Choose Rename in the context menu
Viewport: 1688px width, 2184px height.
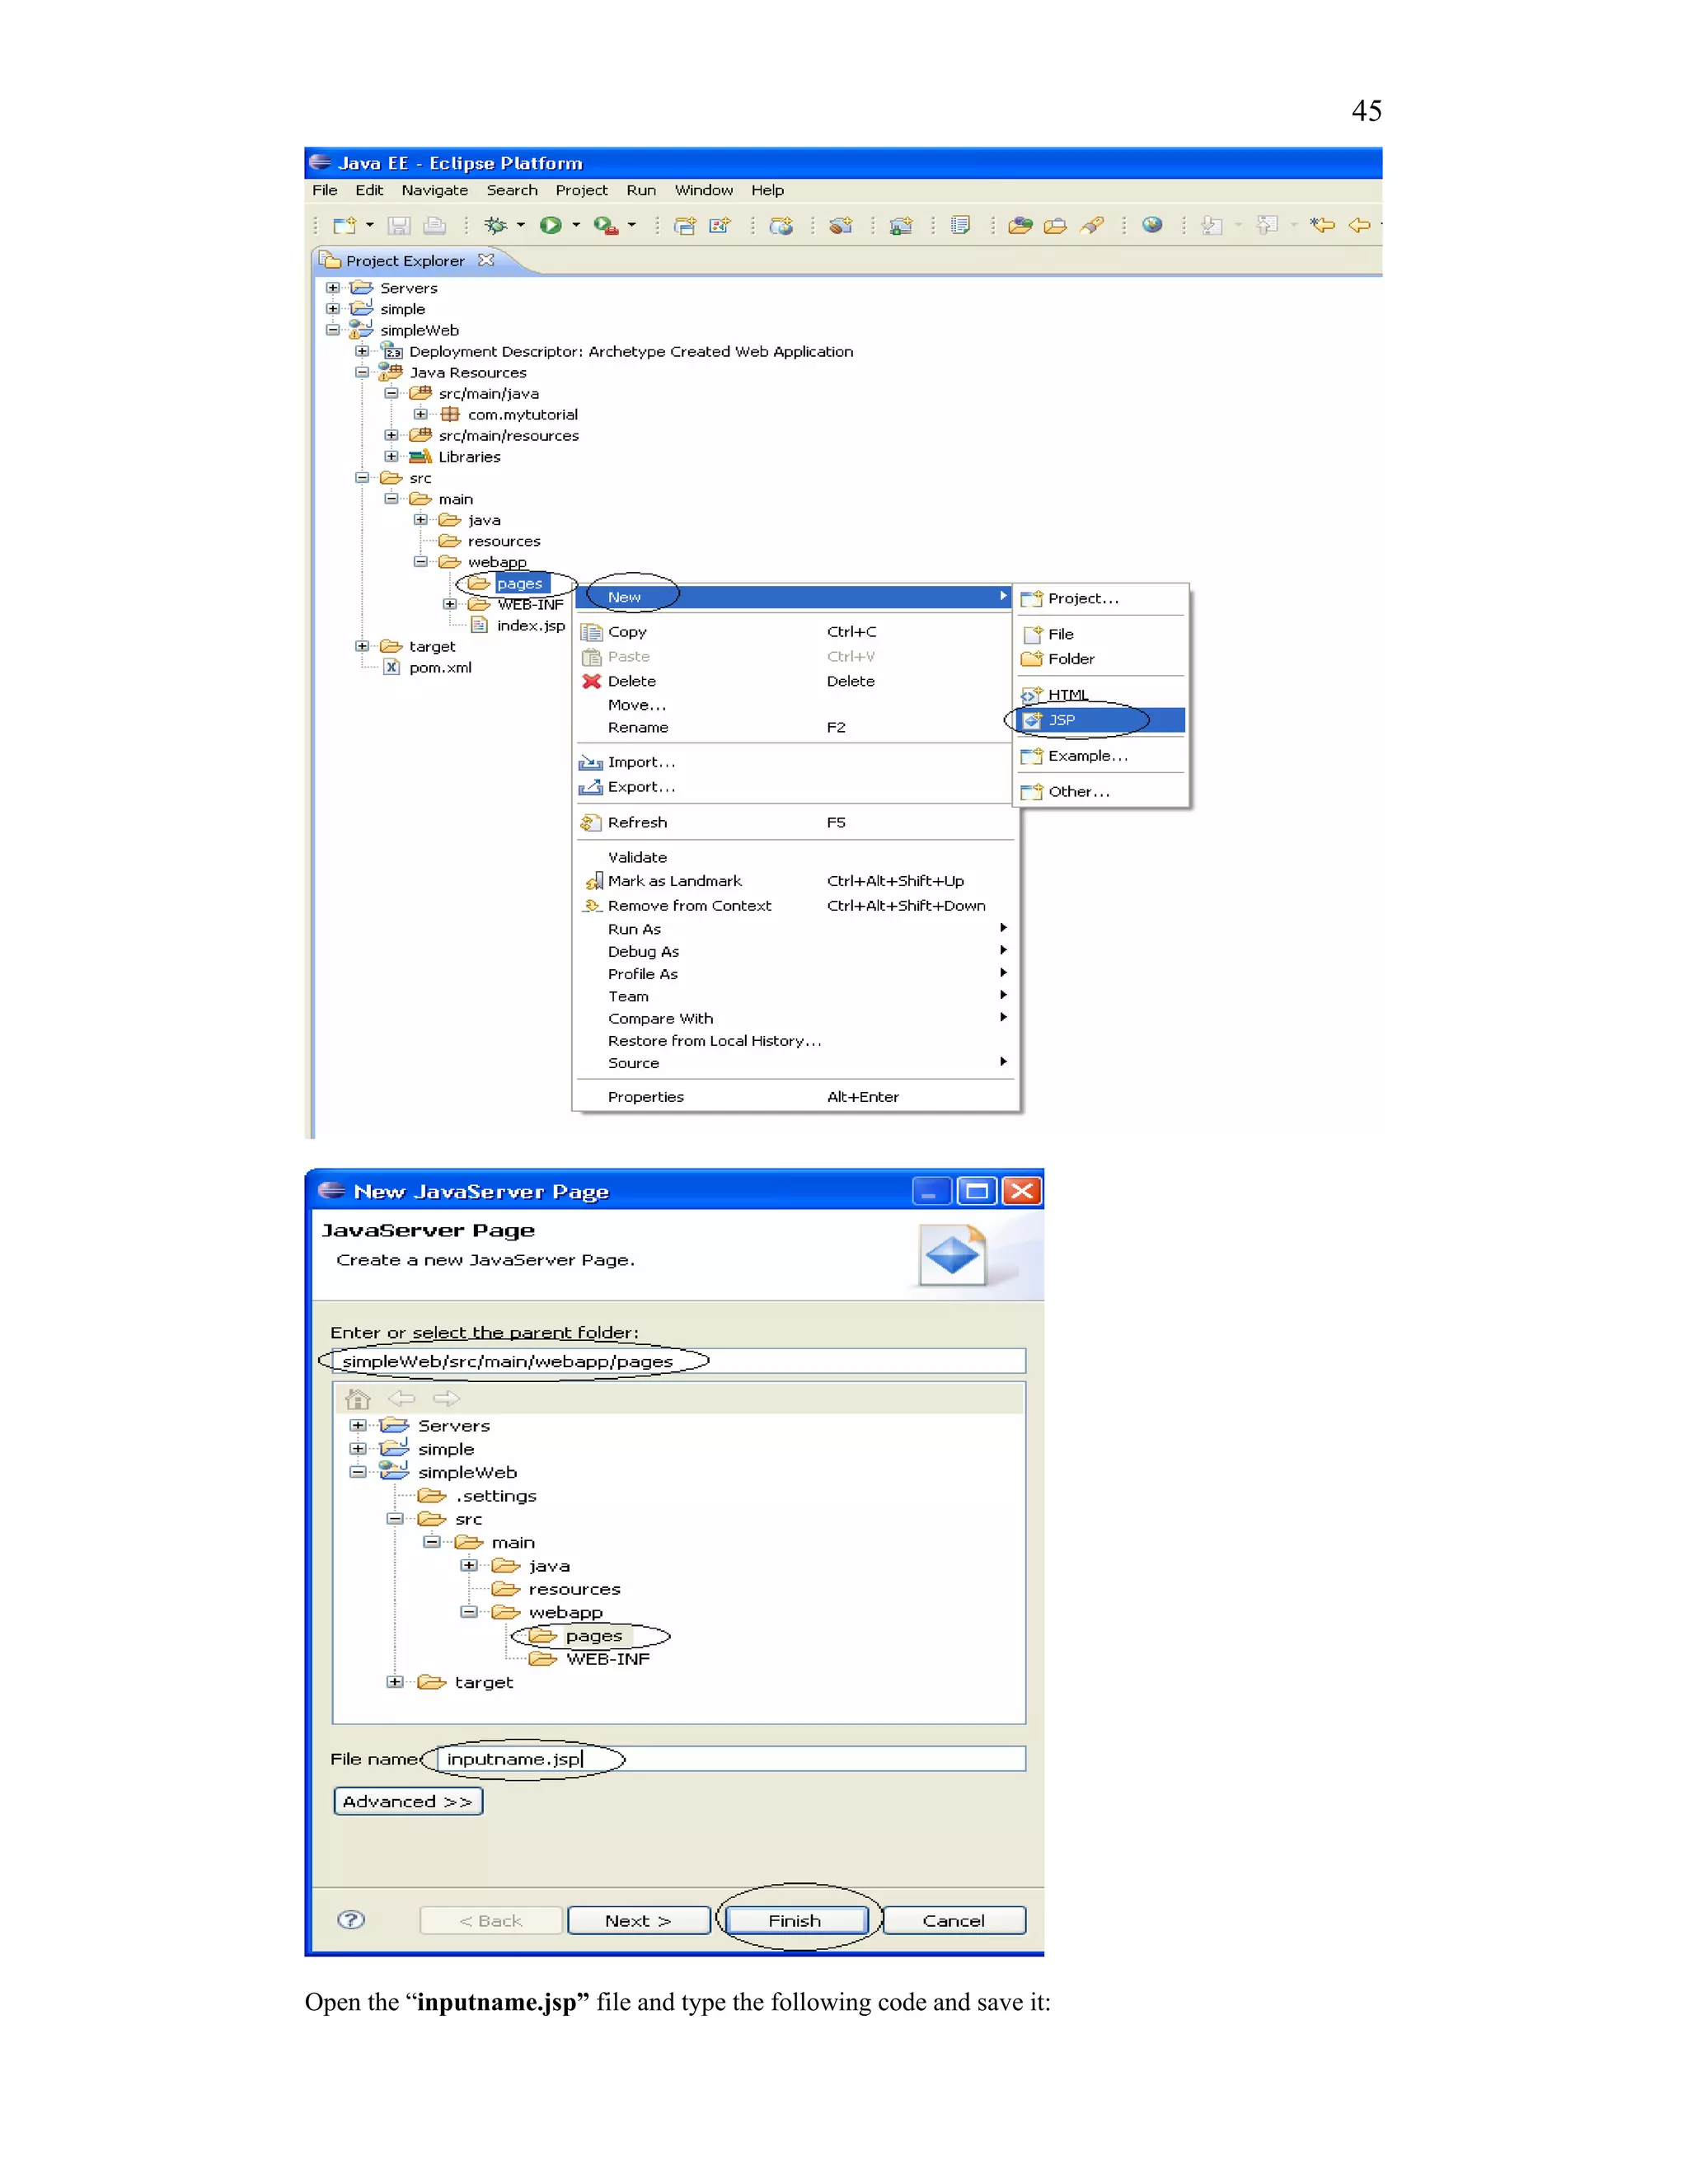pyautogui.click(x=794, y=728)
